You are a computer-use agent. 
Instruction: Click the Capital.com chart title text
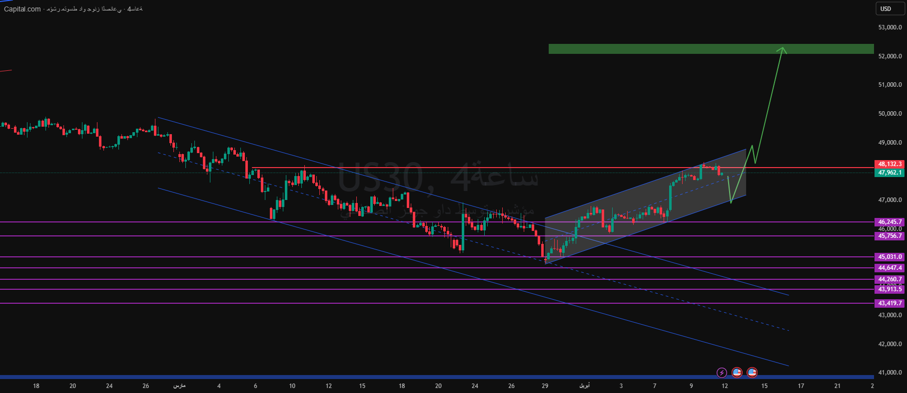point(22,9)
